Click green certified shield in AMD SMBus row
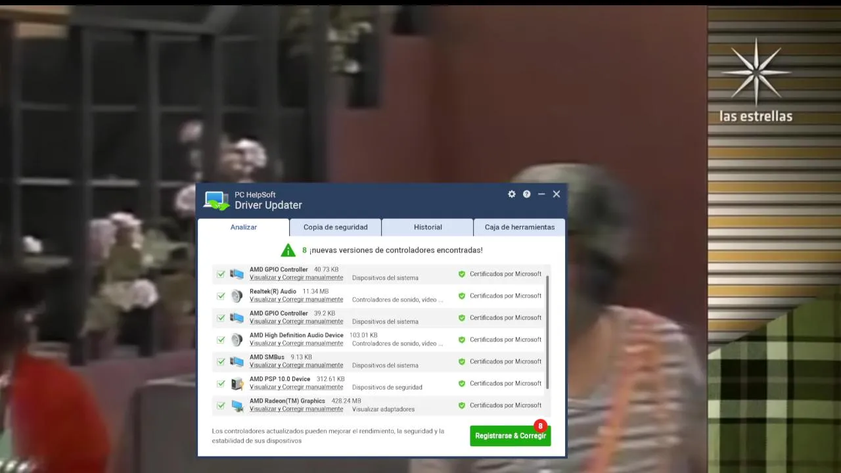 [x=462, y=361]
